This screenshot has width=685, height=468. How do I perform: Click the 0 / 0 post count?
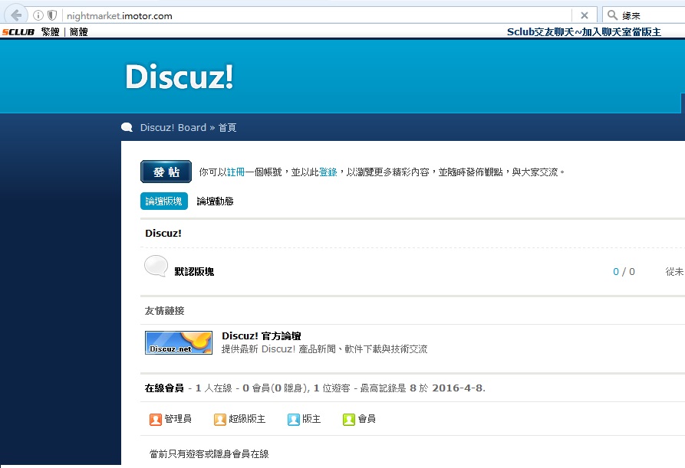[x=624, y=272]
